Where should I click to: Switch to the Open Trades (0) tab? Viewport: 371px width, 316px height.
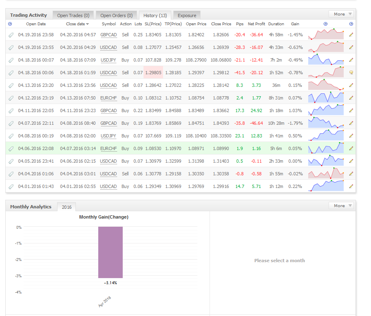tap(73, 15)
